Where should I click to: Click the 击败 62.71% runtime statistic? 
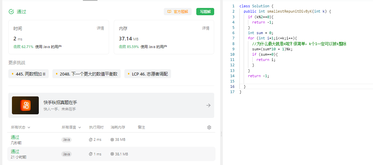click(x=23, y=47)
